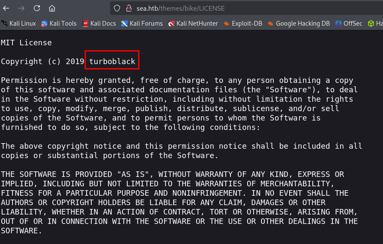Click the forward navigation arrow
The height and width of the screenshot is (244, 383).
[21, 8]
